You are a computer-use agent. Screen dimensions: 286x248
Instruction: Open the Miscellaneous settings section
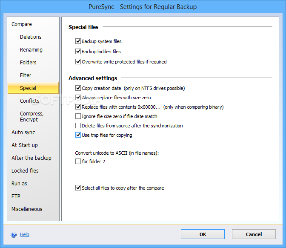[27, 209]
